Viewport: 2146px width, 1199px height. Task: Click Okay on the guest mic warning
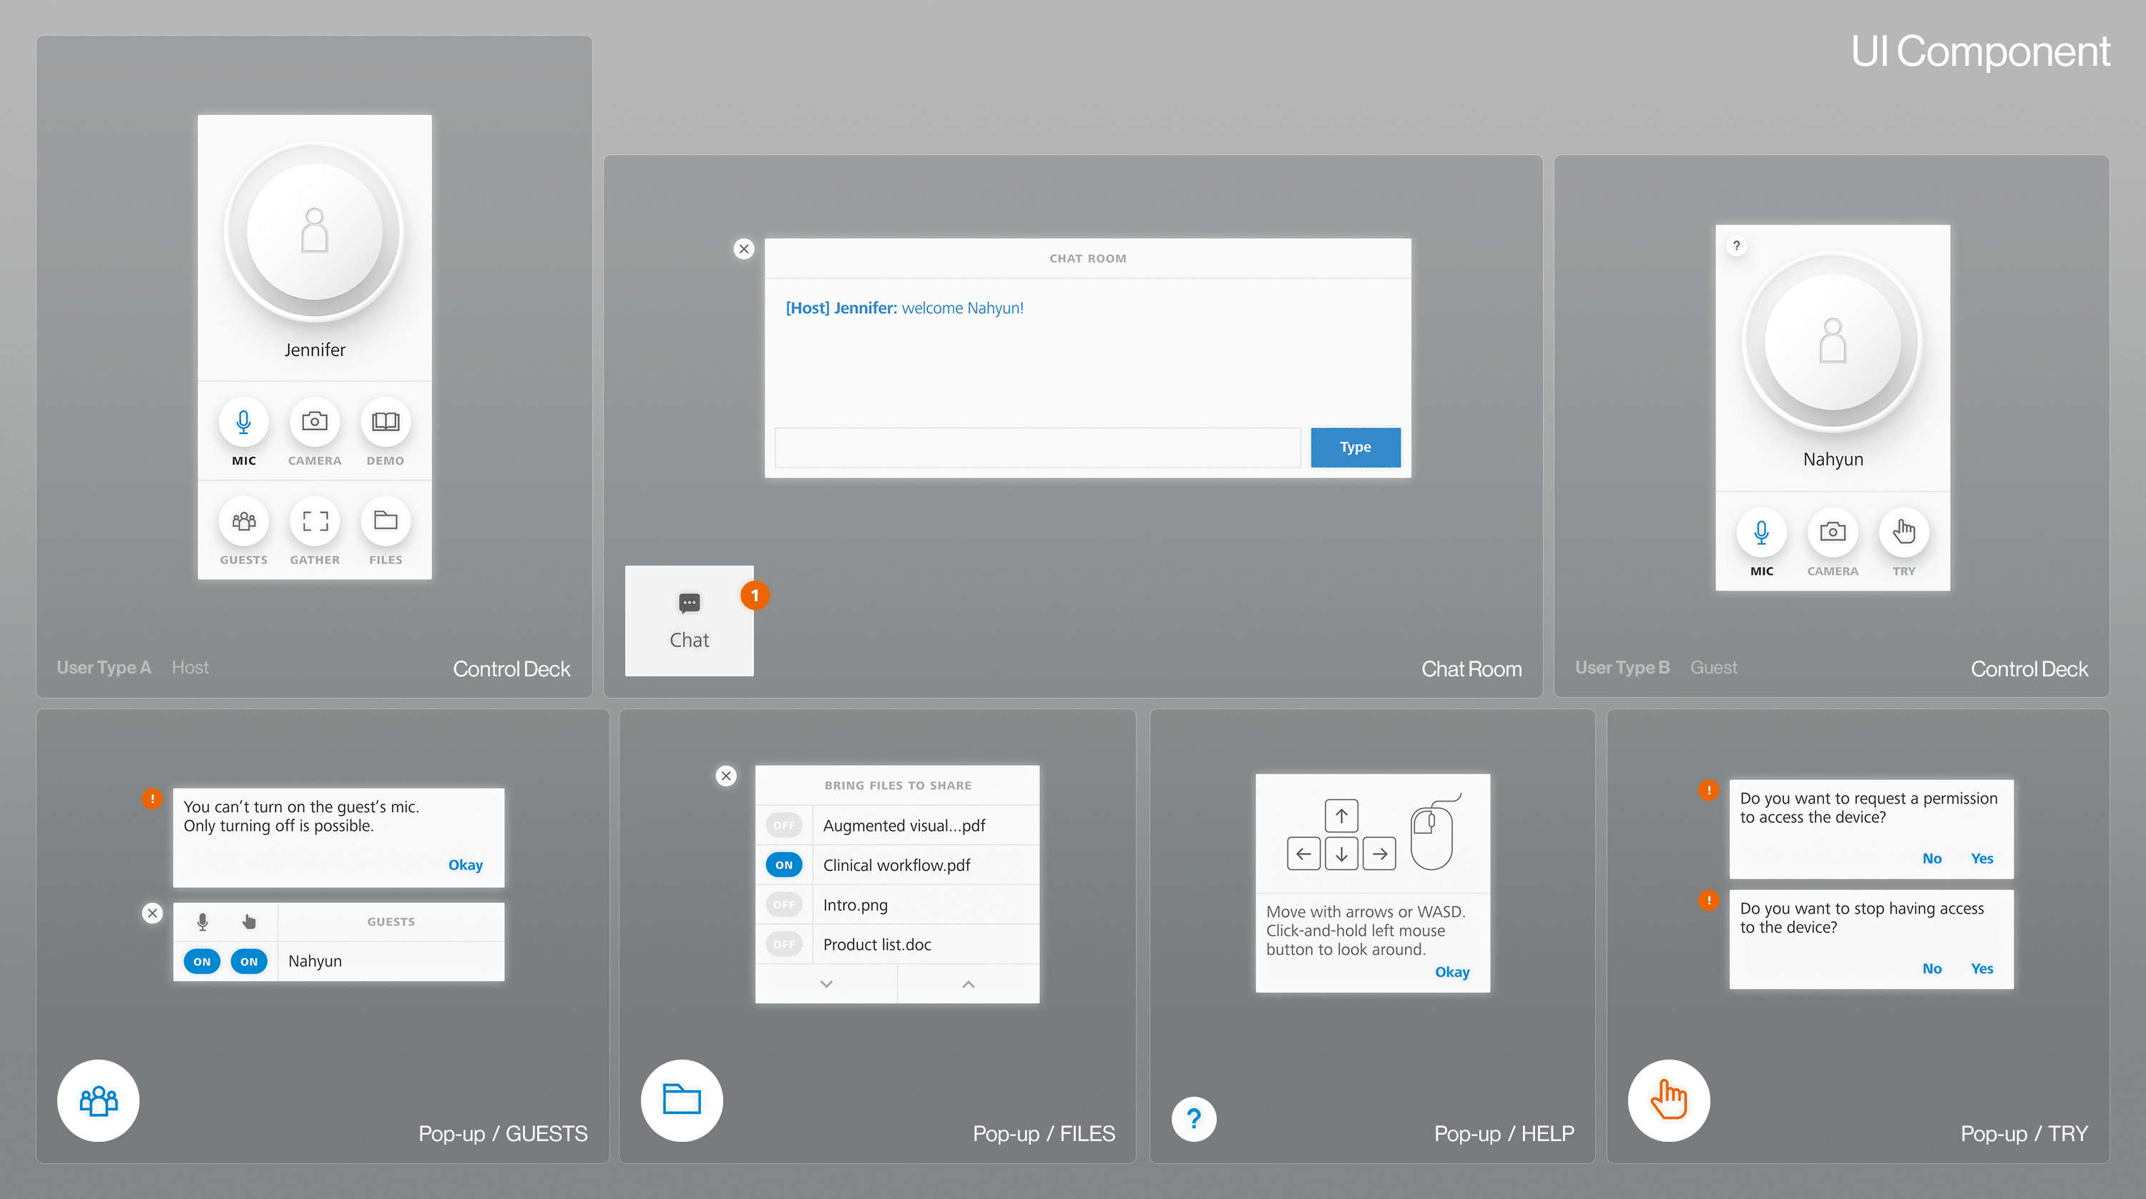pos(465,865)
